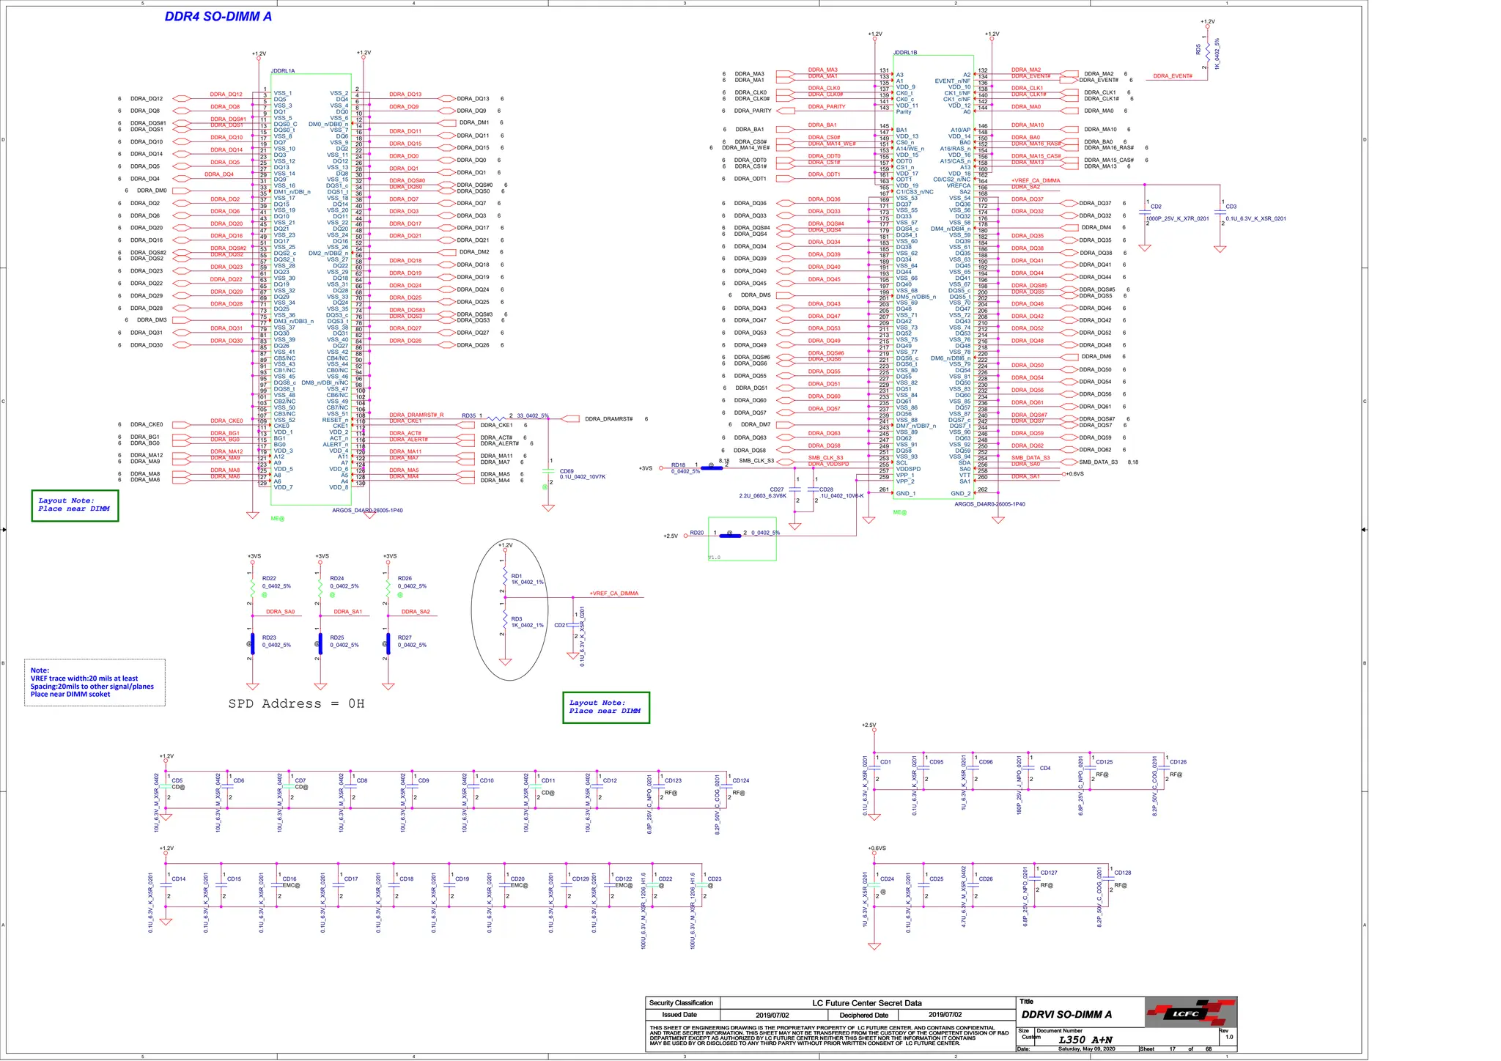1501x1061 pixels.
Task: Click resistor designator RD27
Action: (405, 637)
